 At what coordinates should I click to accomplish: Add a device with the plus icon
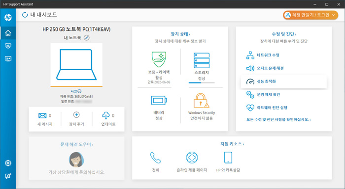pyautogui.click(x=76, y=115)
